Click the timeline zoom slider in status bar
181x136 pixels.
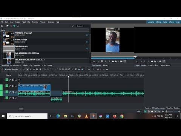tap(173, 111)
